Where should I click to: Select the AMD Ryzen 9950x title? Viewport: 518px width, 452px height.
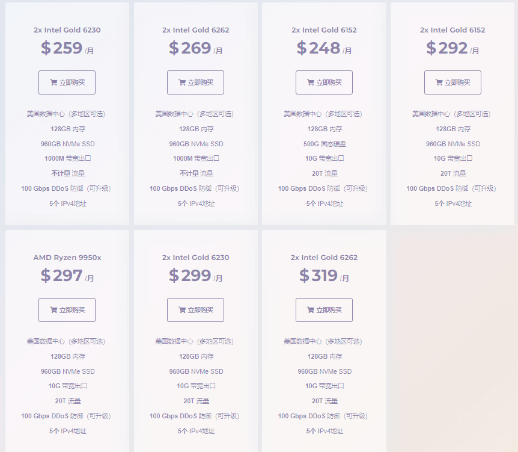click(x=67, y=258)
